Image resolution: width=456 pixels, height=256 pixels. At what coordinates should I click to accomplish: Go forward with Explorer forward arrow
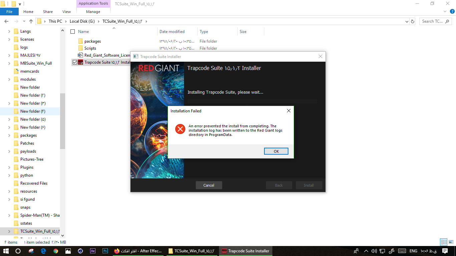16,21
